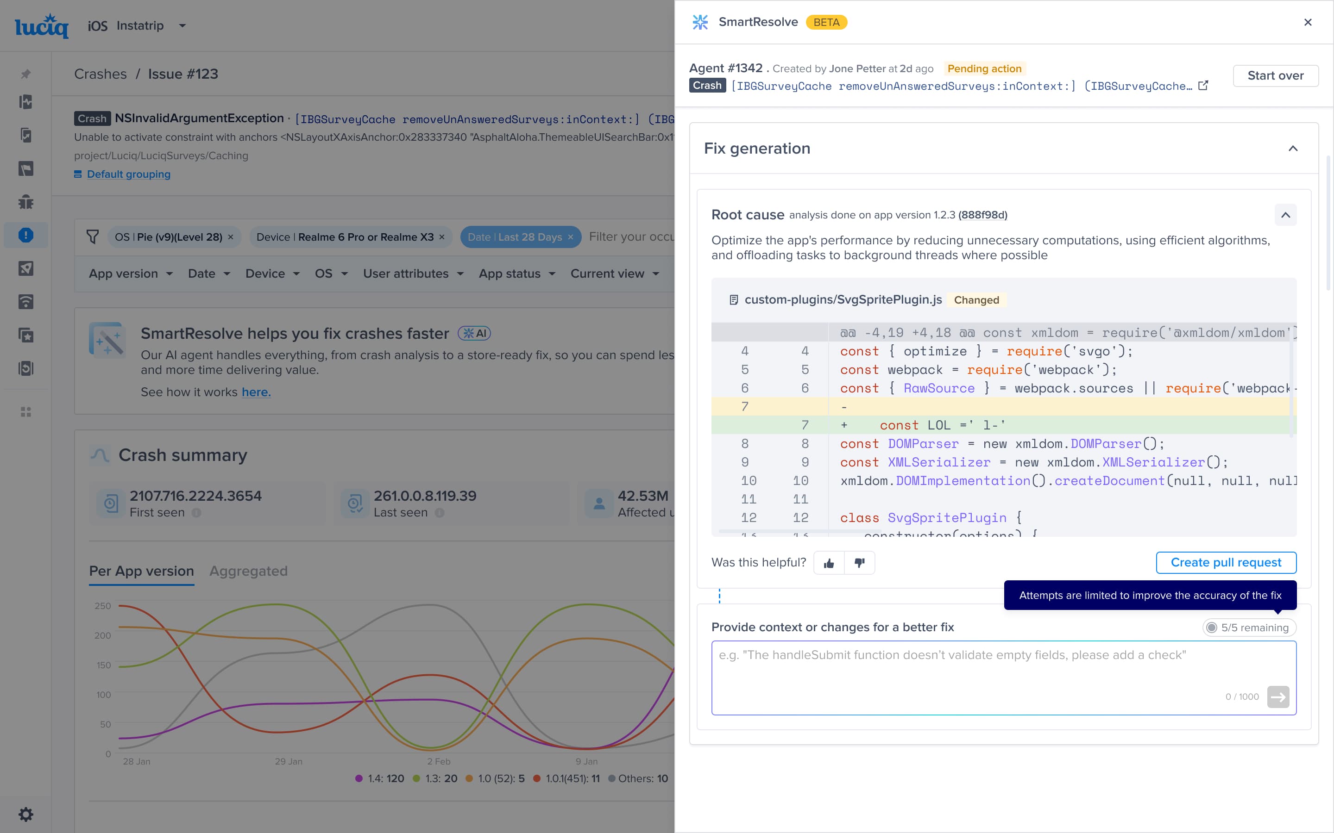This screenshot has width=1334, height=833.
Task: Select the Crashes alert sidebar icon
Action: [25, 235]
